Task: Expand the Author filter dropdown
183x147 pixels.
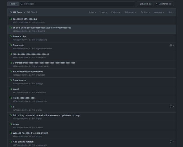Action: point(92,12)
